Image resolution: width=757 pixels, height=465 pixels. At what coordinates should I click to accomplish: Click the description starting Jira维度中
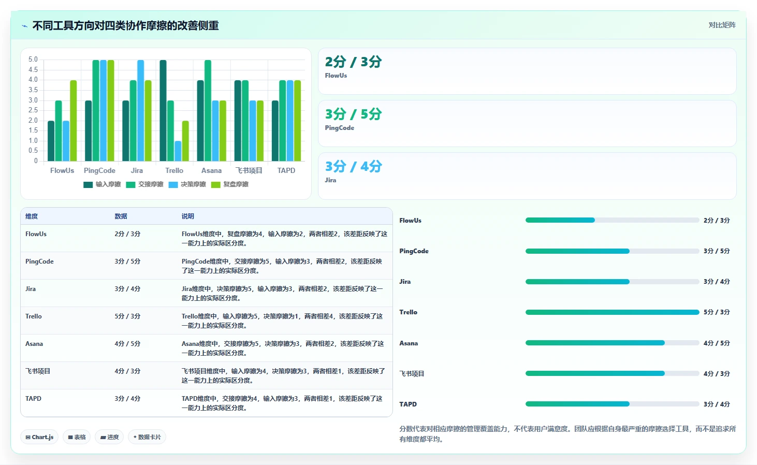pyautogui.click(x=282, y=294)
